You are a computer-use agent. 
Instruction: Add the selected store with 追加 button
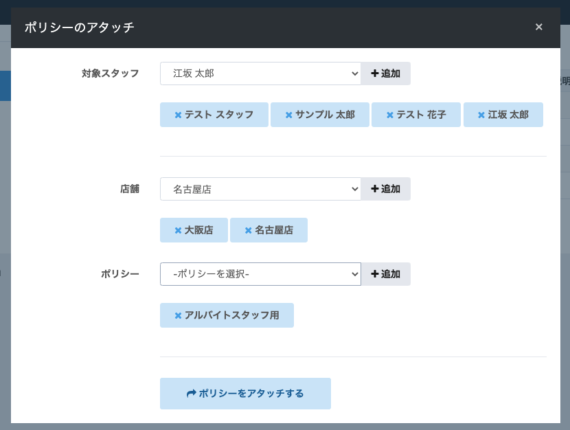click(x=386, y=189)
